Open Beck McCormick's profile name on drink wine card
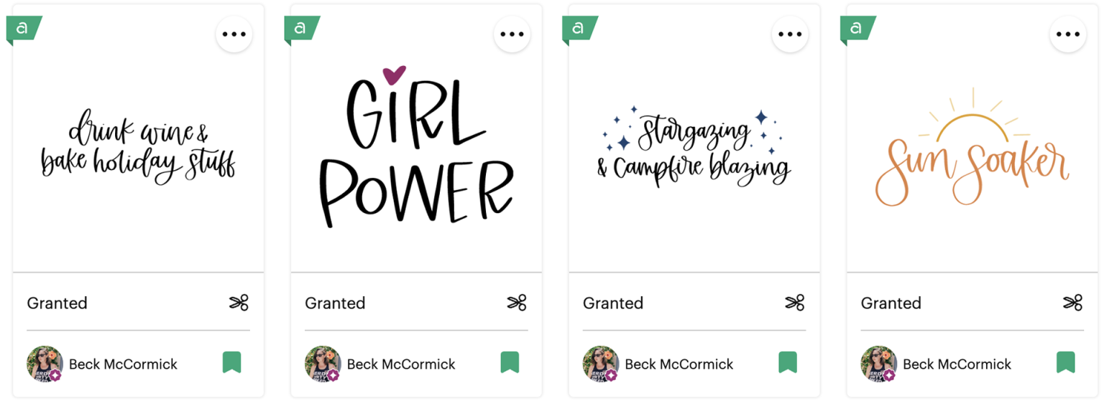 coord(123,364)
